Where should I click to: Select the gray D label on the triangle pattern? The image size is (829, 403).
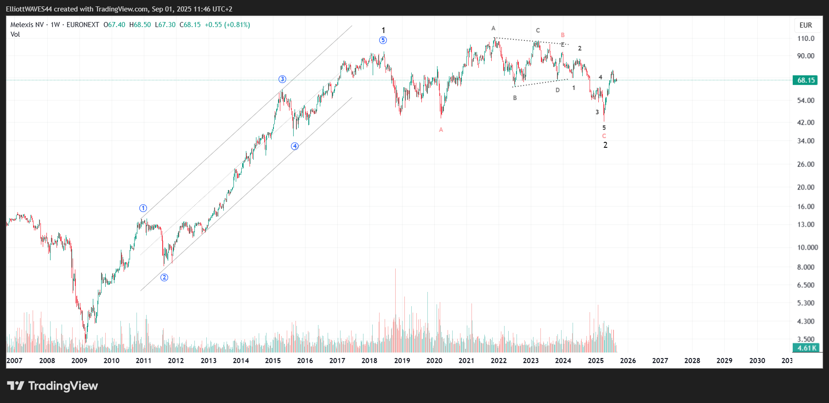[x=557, y=90]
